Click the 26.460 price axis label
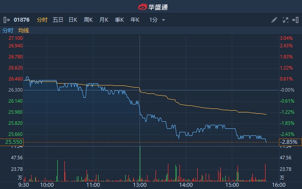This screenshot has height=189, width=302. pyautogui.click(x=16, y=79)
